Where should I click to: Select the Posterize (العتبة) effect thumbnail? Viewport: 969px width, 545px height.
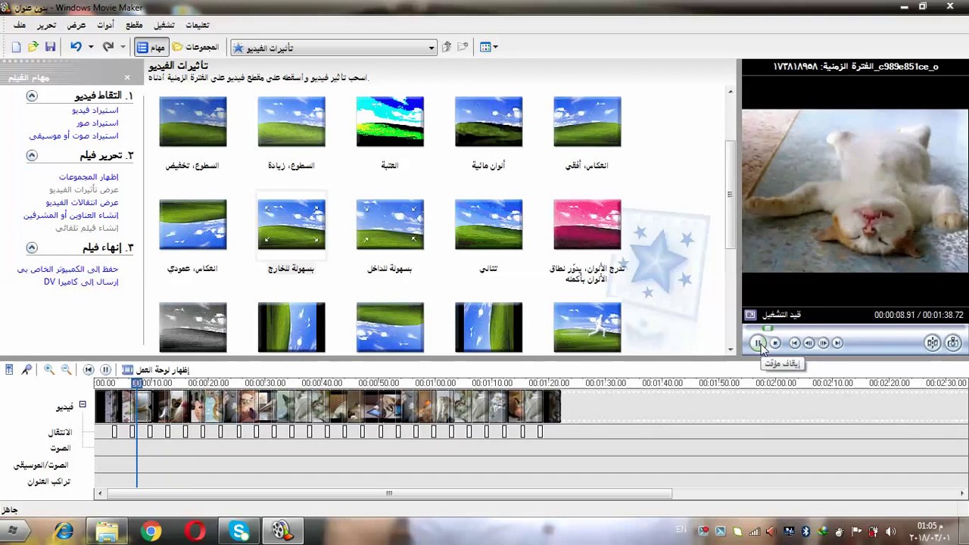(x=390, y=122)
